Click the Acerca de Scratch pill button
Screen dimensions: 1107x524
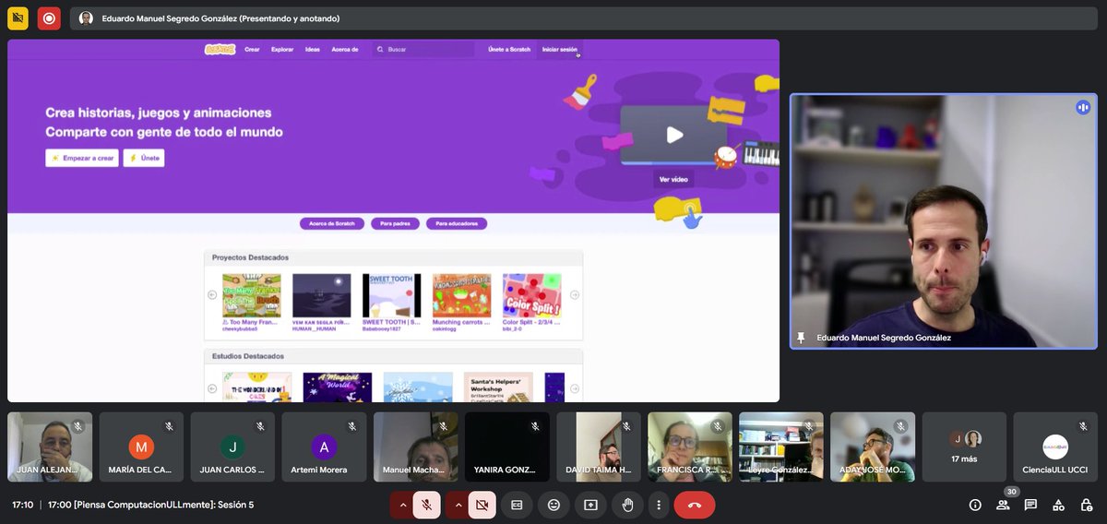332,223
